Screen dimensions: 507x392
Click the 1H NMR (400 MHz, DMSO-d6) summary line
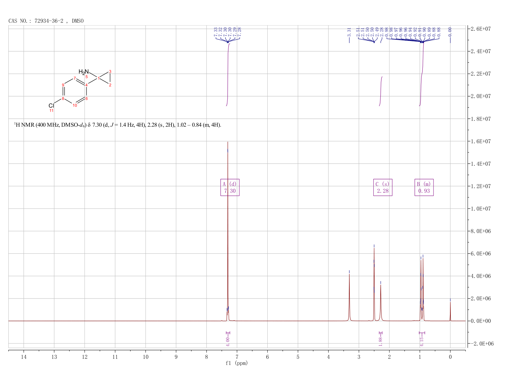tap(118, 125)
